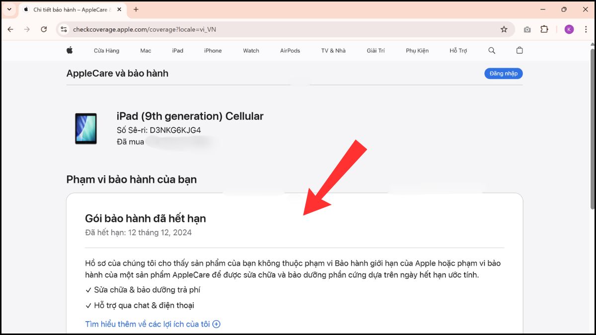Open the Chrome three-dot menu
The width and height of the screenshot is (596, 335).
pyautogui.click(x=586, y=29)
